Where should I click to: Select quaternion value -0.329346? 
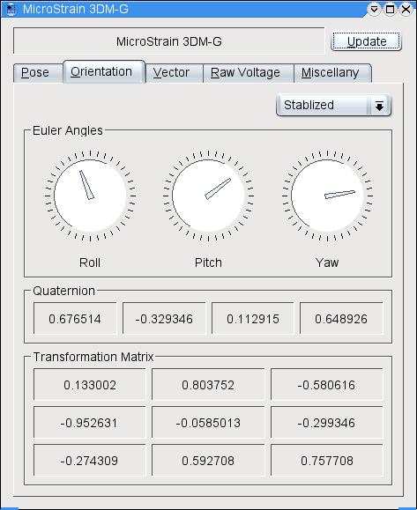pos(164,319)
